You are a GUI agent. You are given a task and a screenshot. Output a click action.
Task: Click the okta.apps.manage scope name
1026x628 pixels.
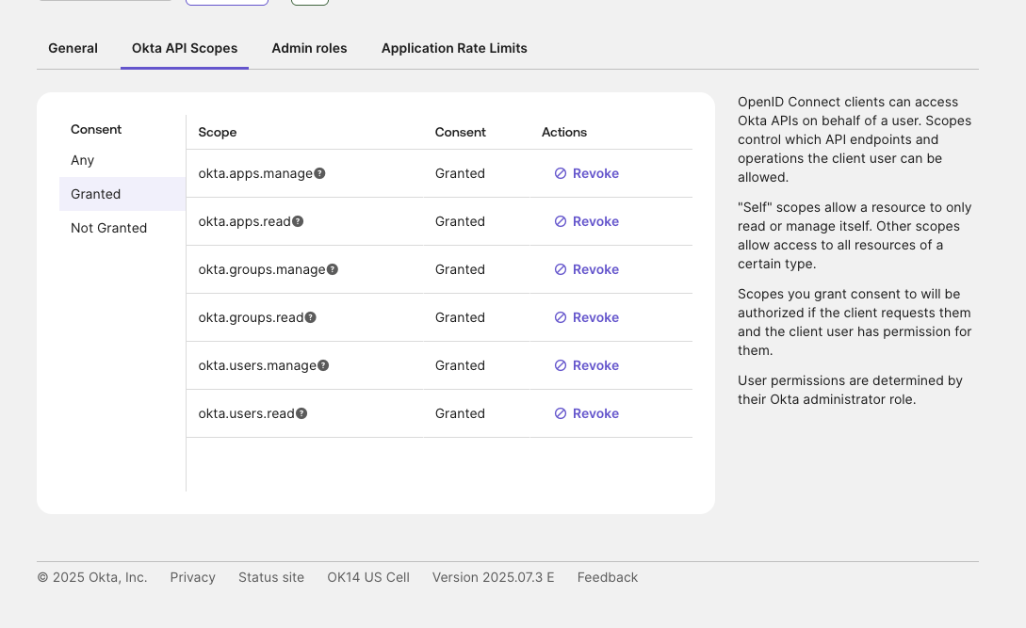(x=255, y=173)
